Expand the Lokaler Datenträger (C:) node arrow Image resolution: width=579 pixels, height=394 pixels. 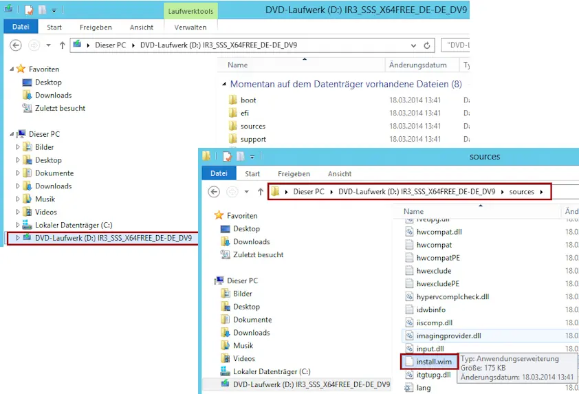pos(19,225)
